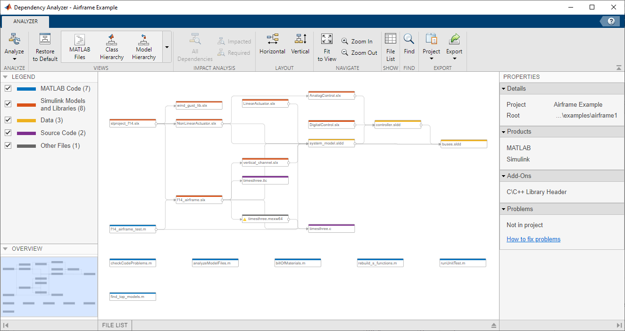Collapse the Problems section
This screenshot has width=625, height=331.
[x=504, y=209]
